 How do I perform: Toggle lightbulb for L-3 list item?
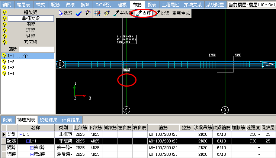click(x=4, y=68)
